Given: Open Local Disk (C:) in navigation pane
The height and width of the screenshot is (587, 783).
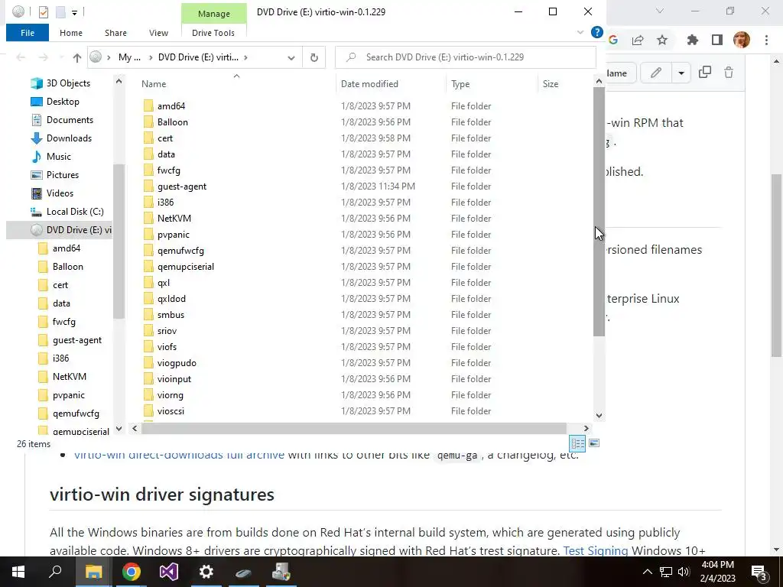Looking at the screenshot, I should pos(75,212).
